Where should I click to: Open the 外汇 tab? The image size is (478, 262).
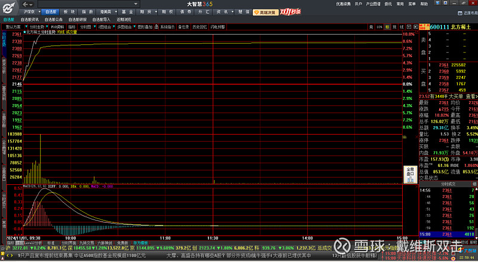point(204,12)
